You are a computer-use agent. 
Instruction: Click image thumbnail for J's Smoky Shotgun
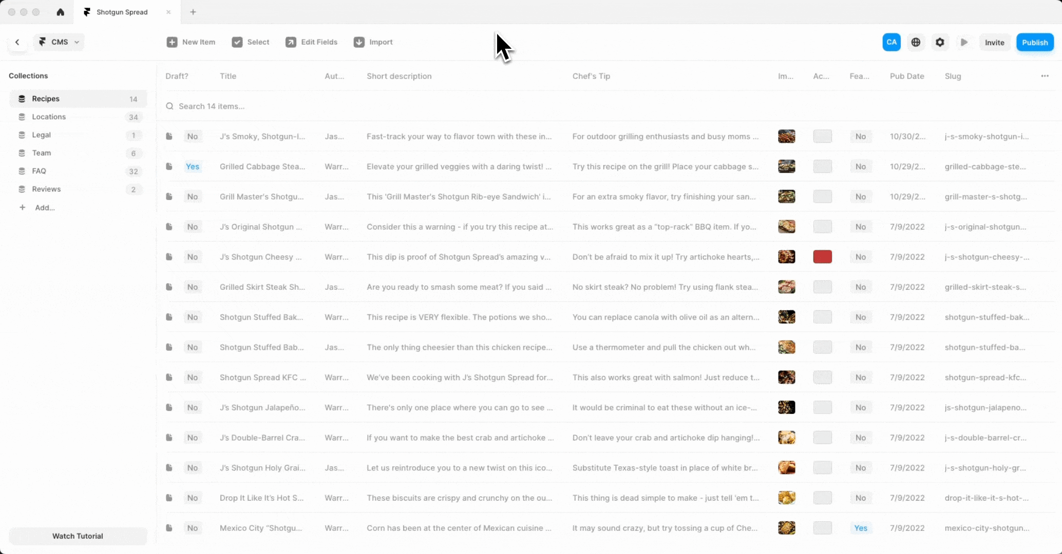pyautogui.click(x=786, y=136)
